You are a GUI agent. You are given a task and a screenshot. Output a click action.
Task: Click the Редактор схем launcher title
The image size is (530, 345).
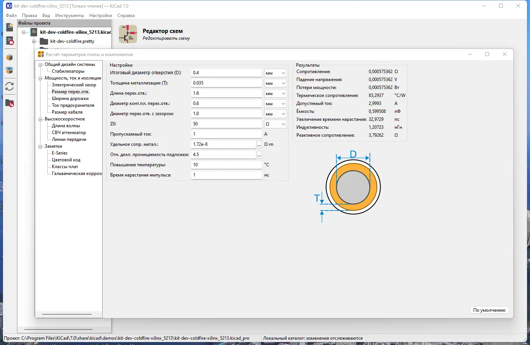click(163, 31)
